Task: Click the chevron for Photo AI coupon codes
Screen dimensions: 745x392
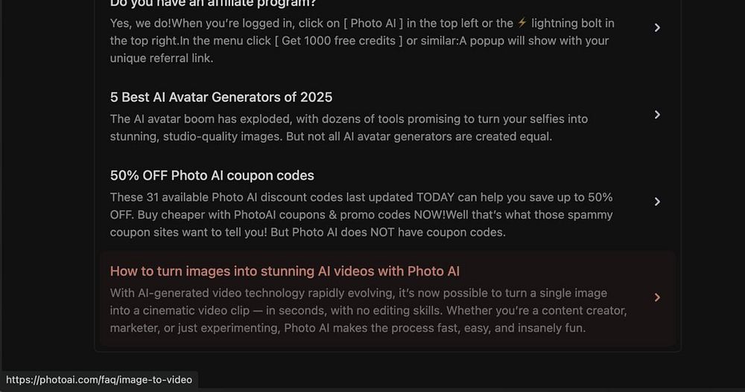Action: (657, 202)
